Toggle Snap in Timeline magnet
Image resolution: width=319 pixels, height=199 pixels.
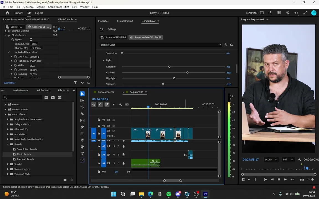[x=100, y=104]
